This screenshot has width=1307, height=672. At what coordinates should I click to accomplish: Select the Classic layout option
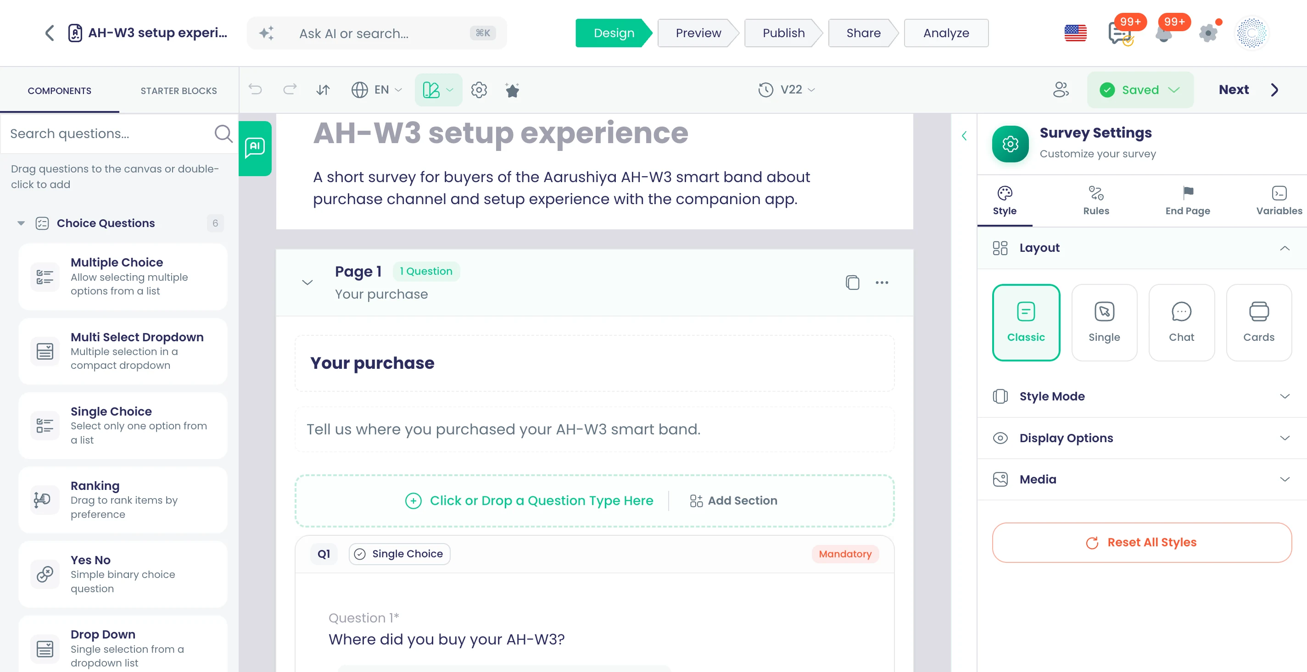click(x=1026, y=322)
